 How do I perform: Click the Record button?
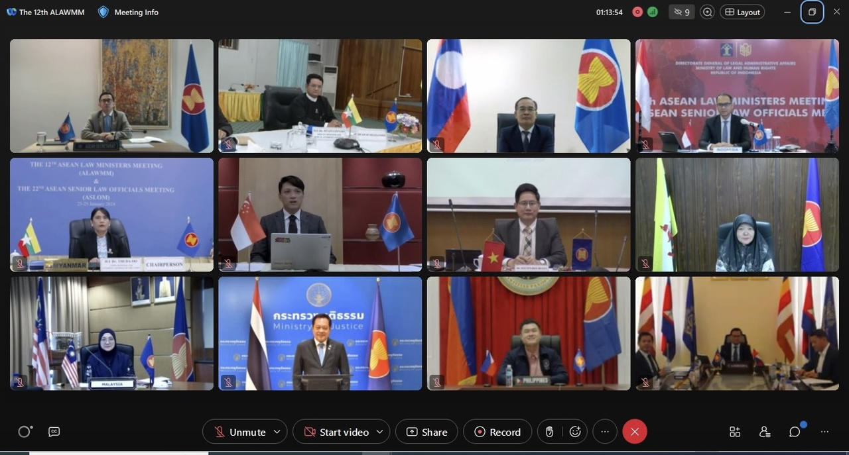[497, 431]
